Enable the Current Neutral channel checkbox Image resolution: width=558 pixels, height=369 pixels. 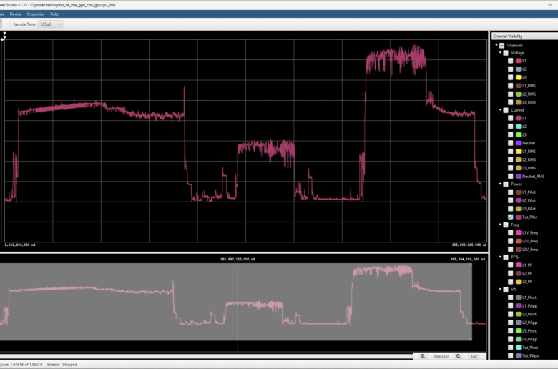[x=511, y=143]
